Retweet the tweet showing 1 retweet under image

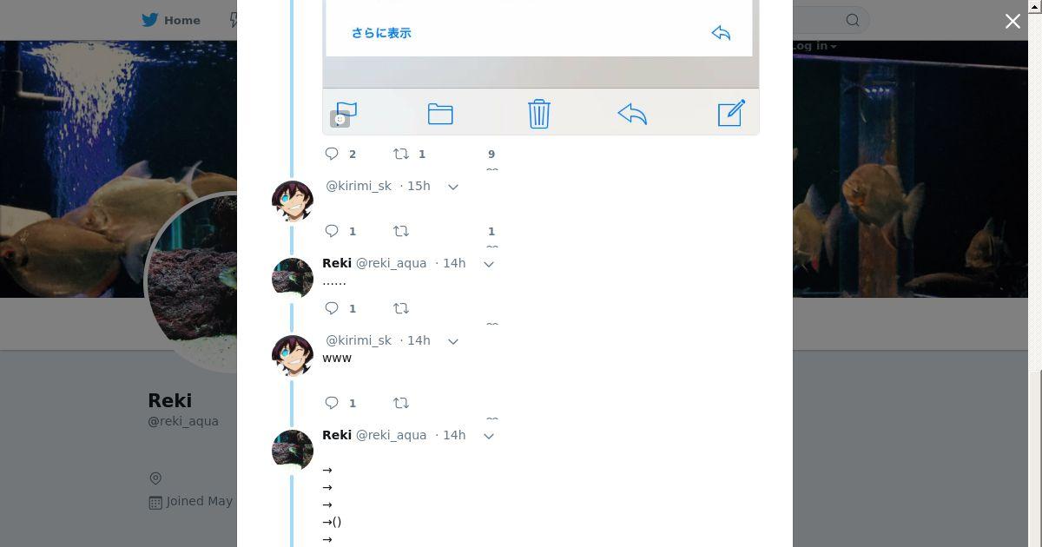click(x=401, y=154)
